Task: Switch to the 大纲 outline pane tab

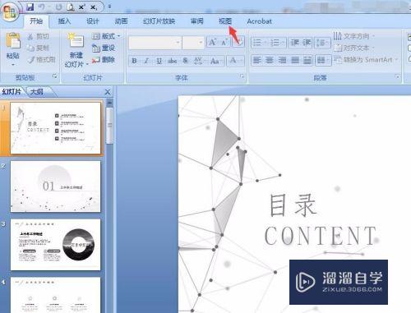Action: pyautogui.click(x=37, y=92)
